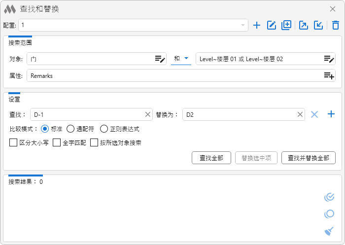The height and width of the screenshot is (245, 345).
Task: Edit the 门 object filter list
Action: tap(160, 59)
